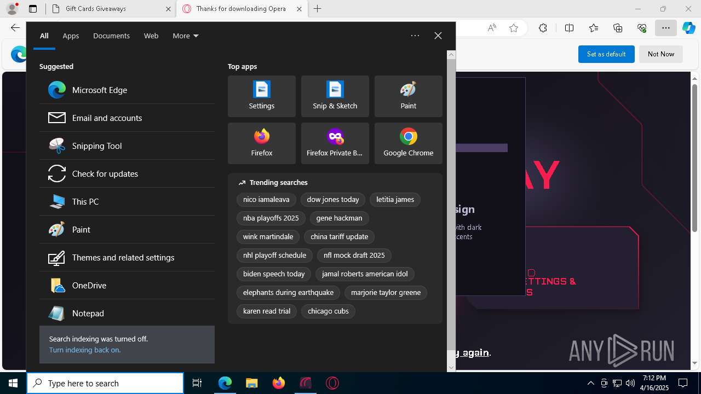
Task: Open Email and accounts suggestion
Action: coord(127,118)
